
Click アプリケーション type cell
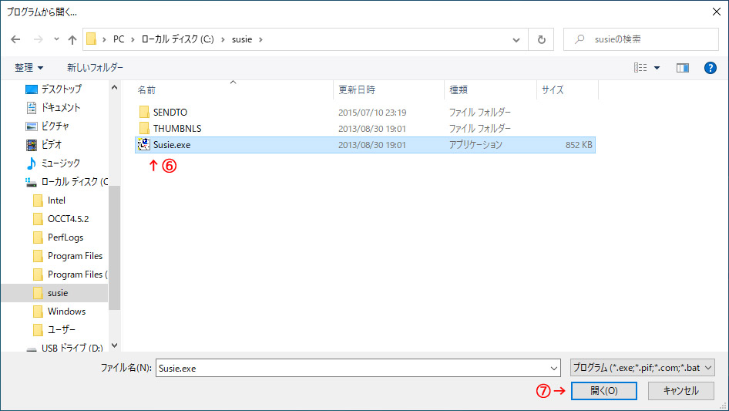click(475, 145)
